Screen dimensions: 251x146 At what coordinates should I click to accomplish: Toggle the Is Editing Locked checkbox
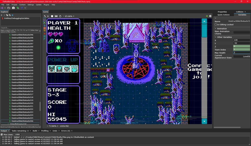coord(216,25)
